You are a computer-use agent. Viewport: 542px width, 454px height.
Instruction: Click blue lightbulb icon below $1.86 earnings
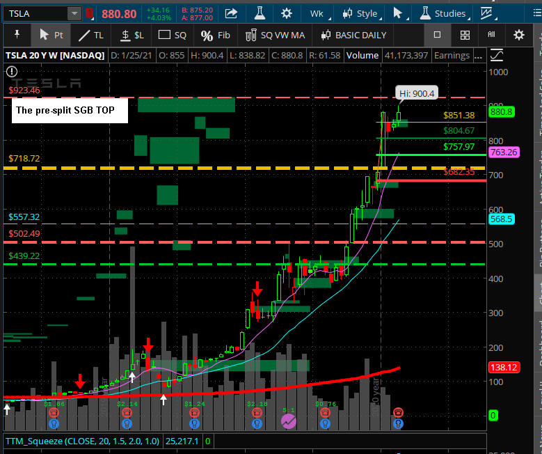click(54, 423)
